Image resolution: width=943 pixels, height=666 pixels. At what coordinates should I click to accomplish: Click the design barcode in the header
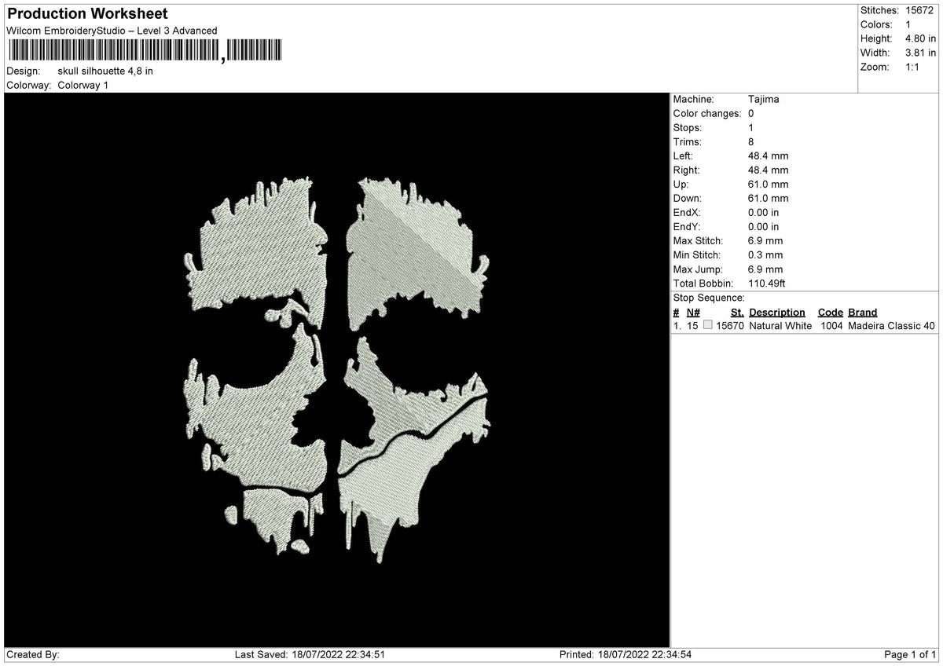pos(145,52)
